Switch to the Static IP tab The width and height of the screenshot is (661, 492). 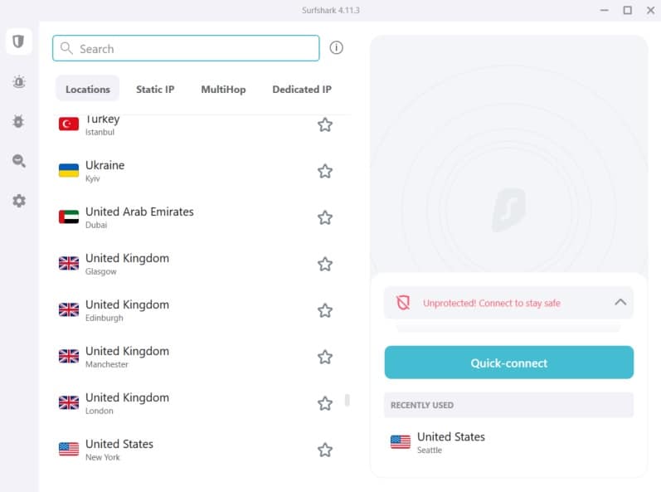(155, 90)
